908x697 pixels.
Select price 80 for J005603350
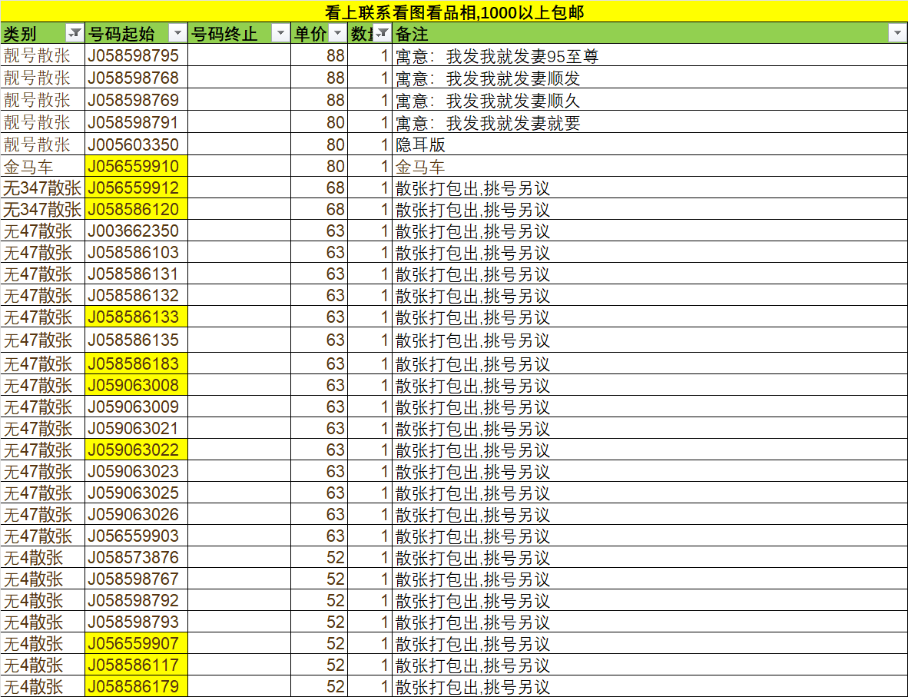click(319, 144)
